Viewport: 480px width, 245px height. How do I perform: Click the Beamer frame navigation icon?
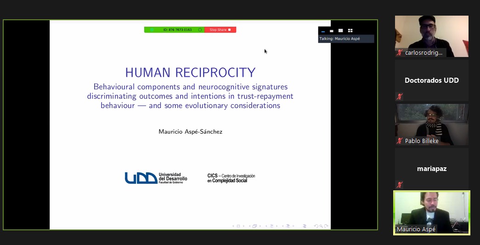254,226
